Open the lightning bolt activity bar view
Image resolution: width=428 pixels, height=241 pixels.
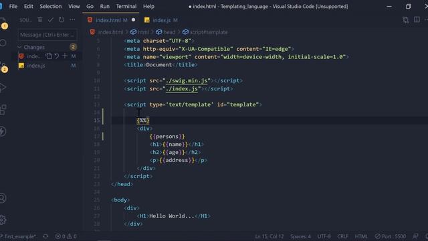(3, 131)
